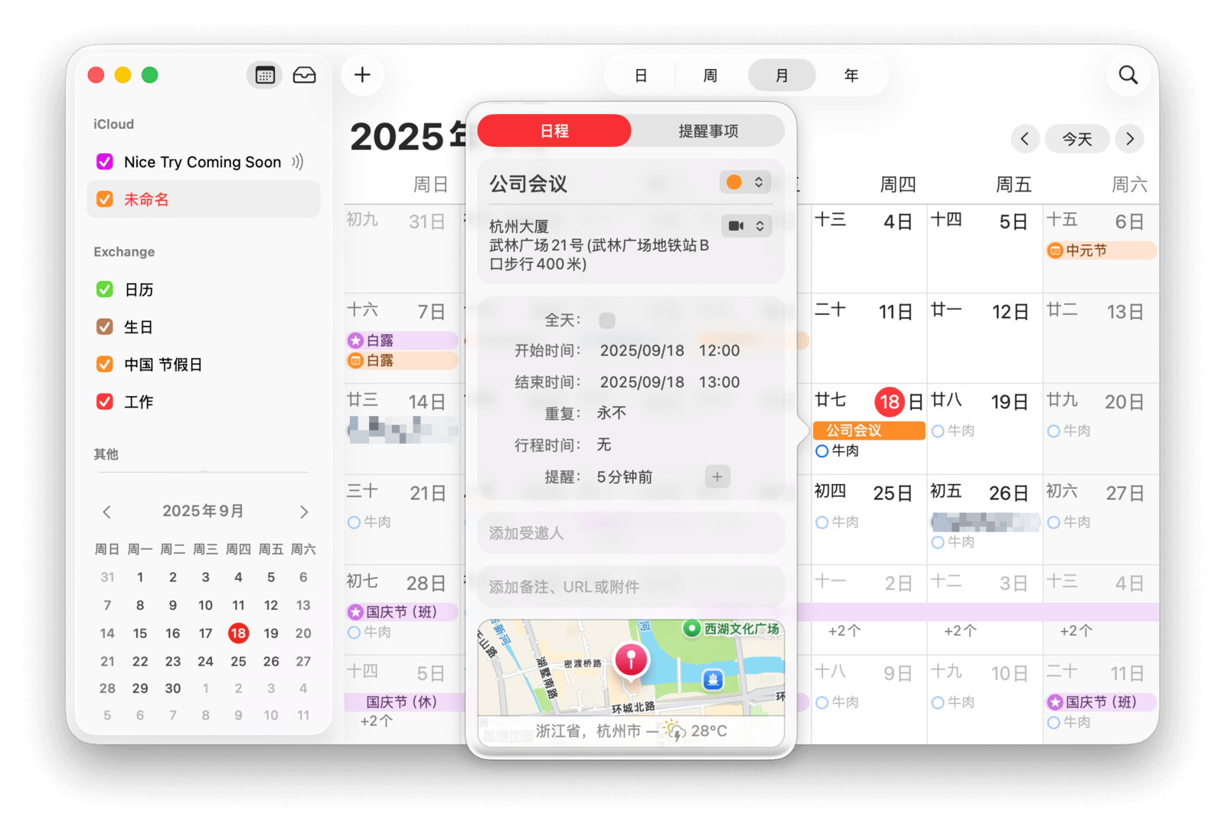Advance the mini calendar to next month
This screenshot has height=831, width=1225.
(304, 512)
